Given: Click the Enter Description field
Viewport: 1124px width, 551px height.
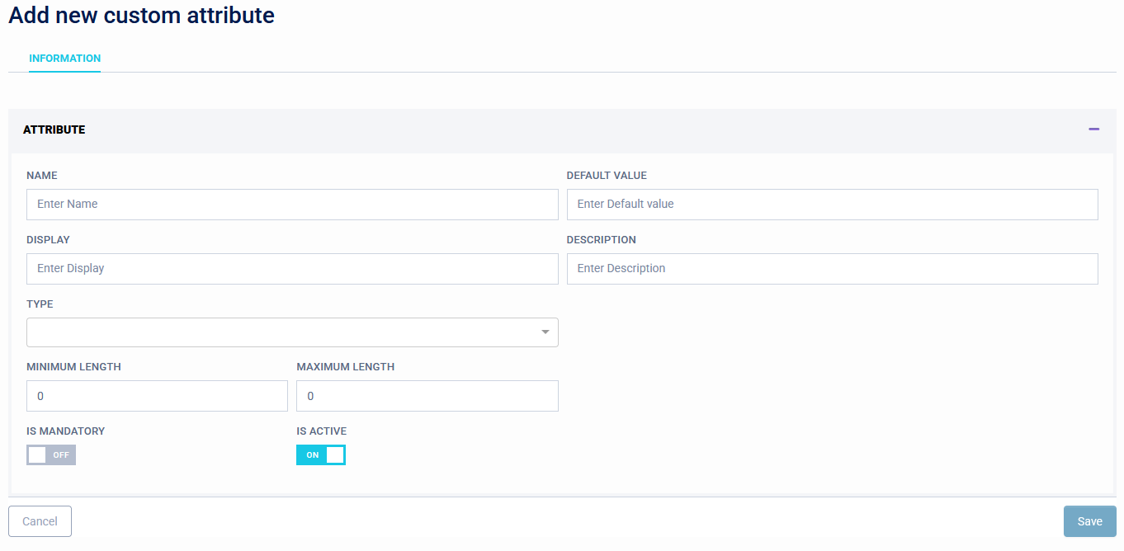Looking at the screenshot, I should coord(832,269).
